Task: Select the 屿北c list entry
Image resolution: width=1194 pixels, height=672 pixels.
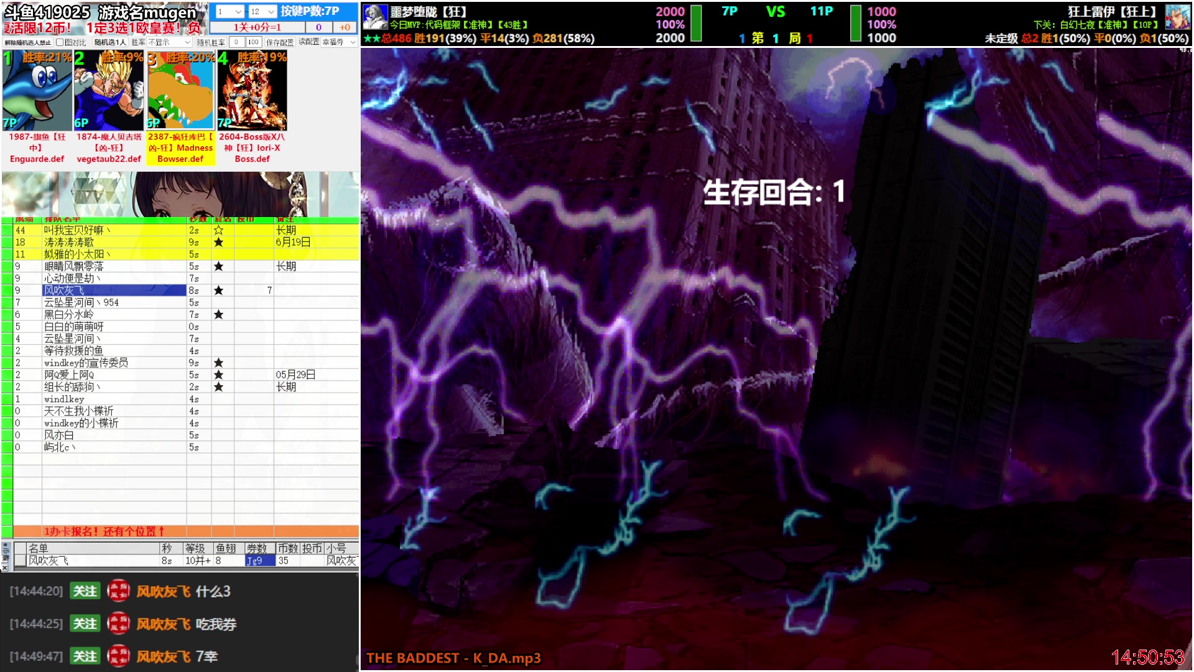Action: [114, 447]
